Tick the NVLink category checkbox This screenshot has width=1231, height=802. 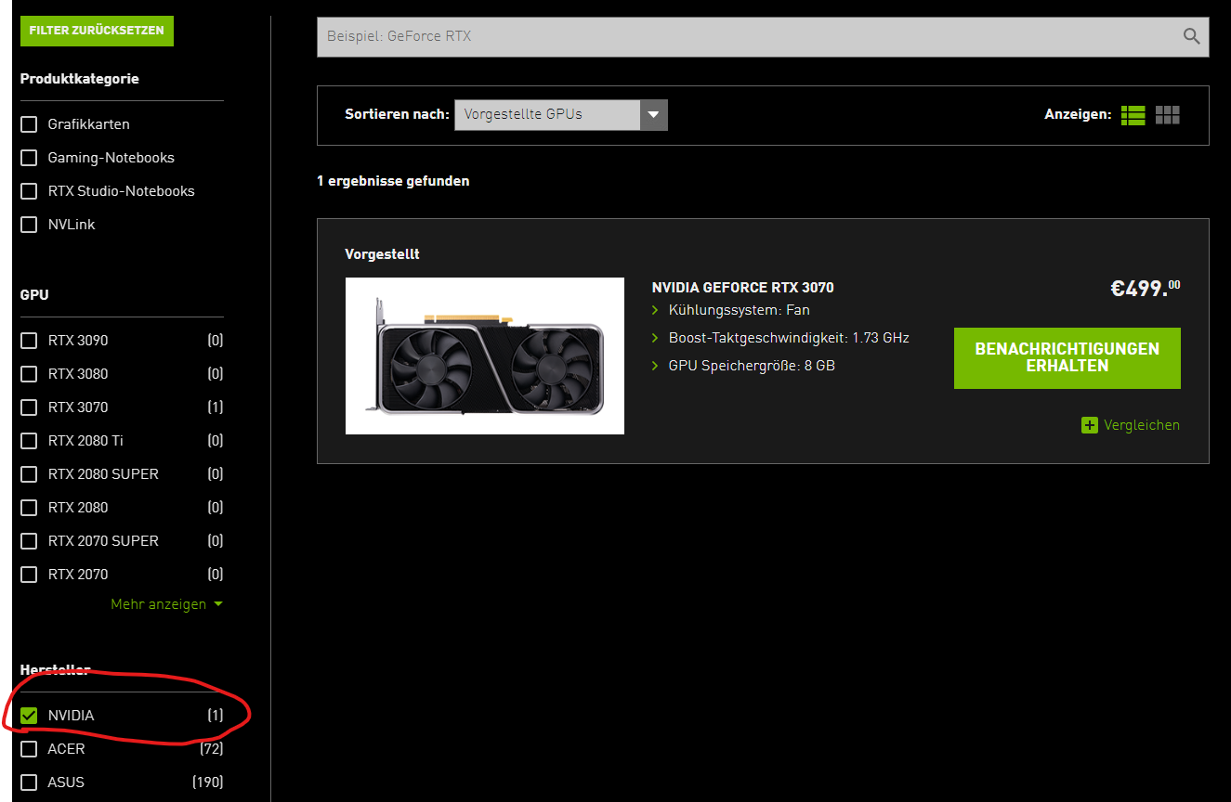[29, 225]
